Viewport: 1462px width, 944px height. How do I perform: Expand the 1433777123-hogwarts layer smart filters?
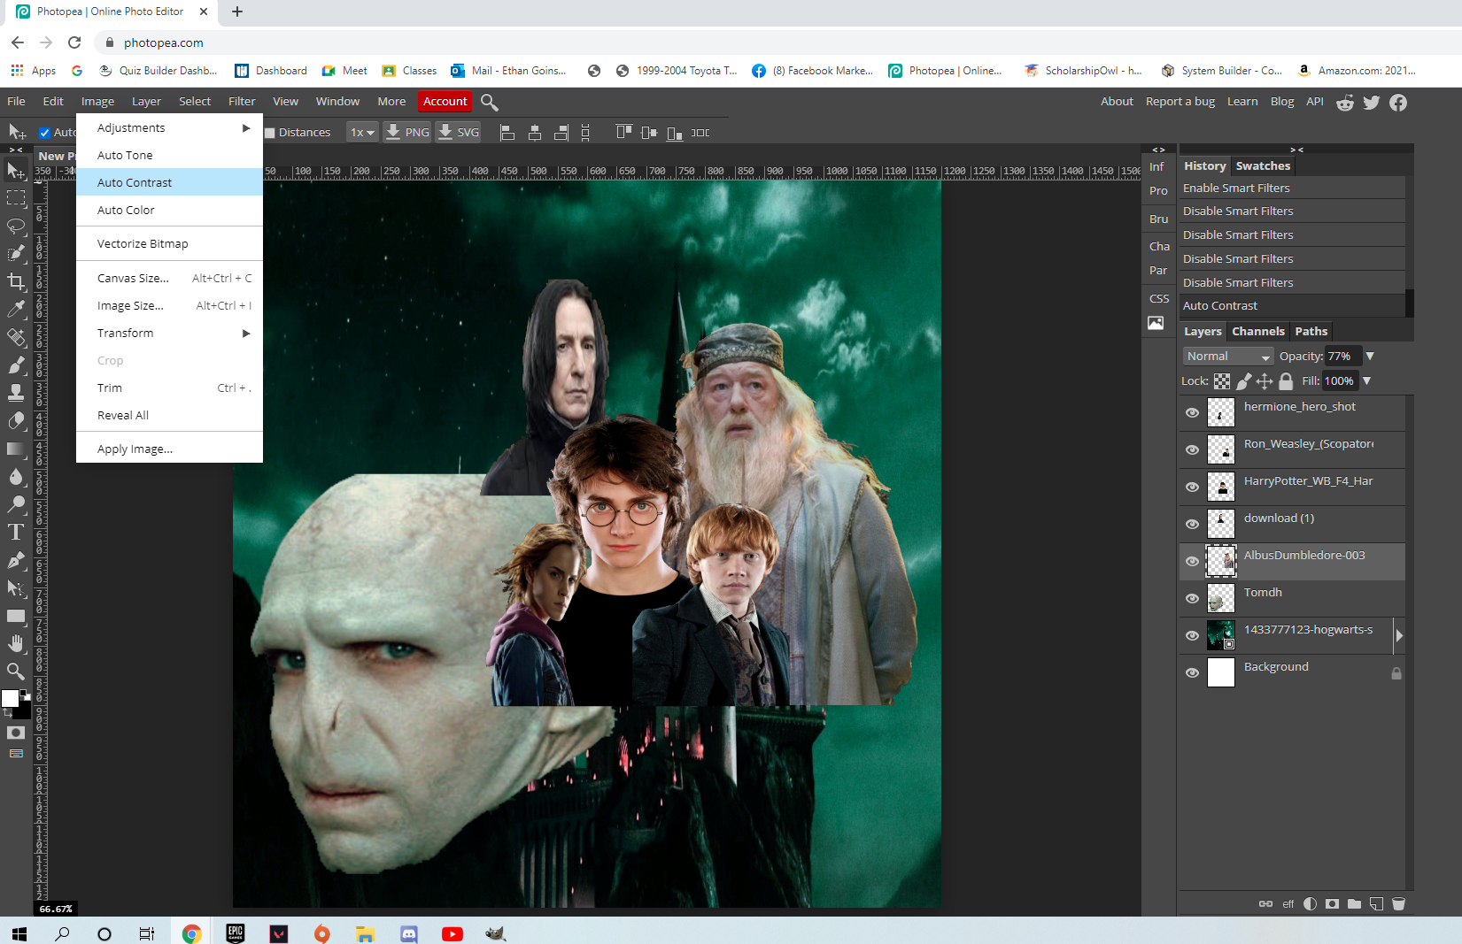pos(1399,635)
